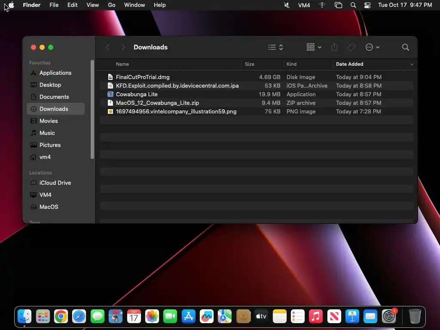Viewport: 440px width, 330px height.
Task: Open the Apple menu
Action: (x=12, y=5)
